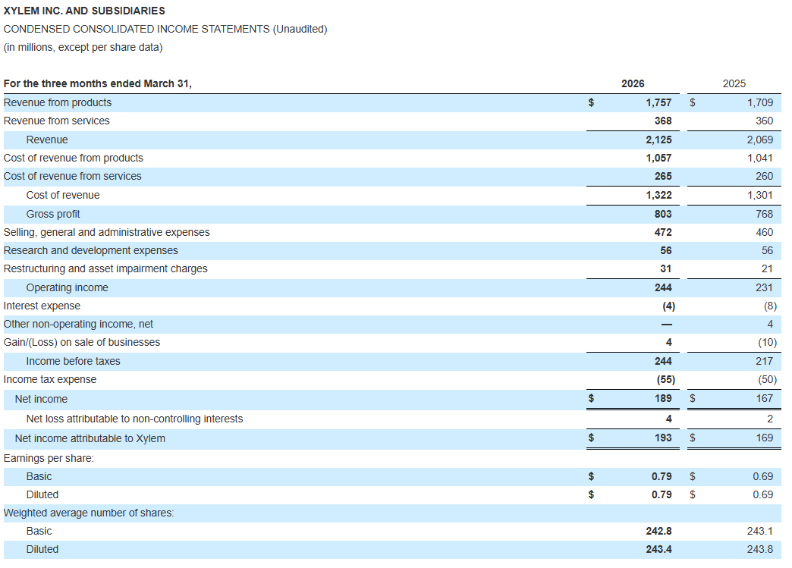Click the 265 cost of services value
Image resolution: width=792 pixels, height=568 pixels.
(x=663, y=176)
